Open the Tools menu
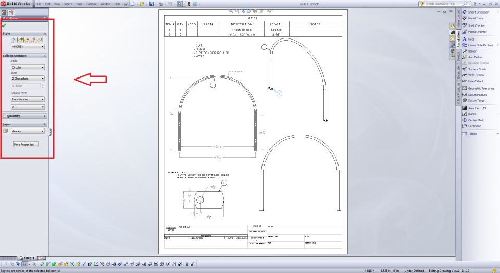The image size is (500, 273). [x=79, y=4]
